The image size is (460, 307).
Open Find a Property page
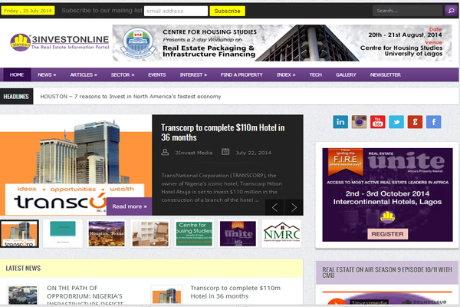pos(242,75)
